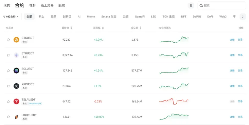Screen dimensions: 249x125
Task: Select the Meme category filter
Action: [91, 16]
